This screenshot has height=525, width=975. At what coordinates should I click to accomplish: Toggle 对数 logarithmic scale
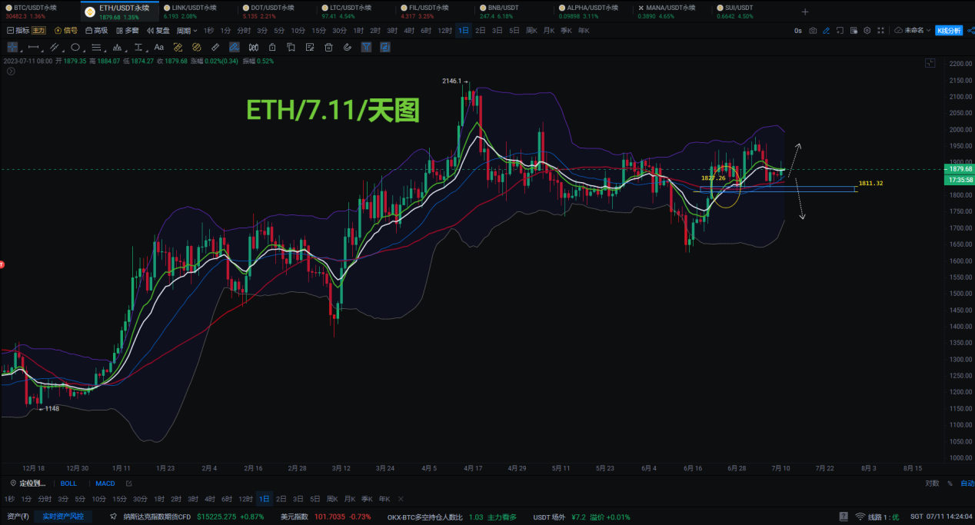coord(932,483)
